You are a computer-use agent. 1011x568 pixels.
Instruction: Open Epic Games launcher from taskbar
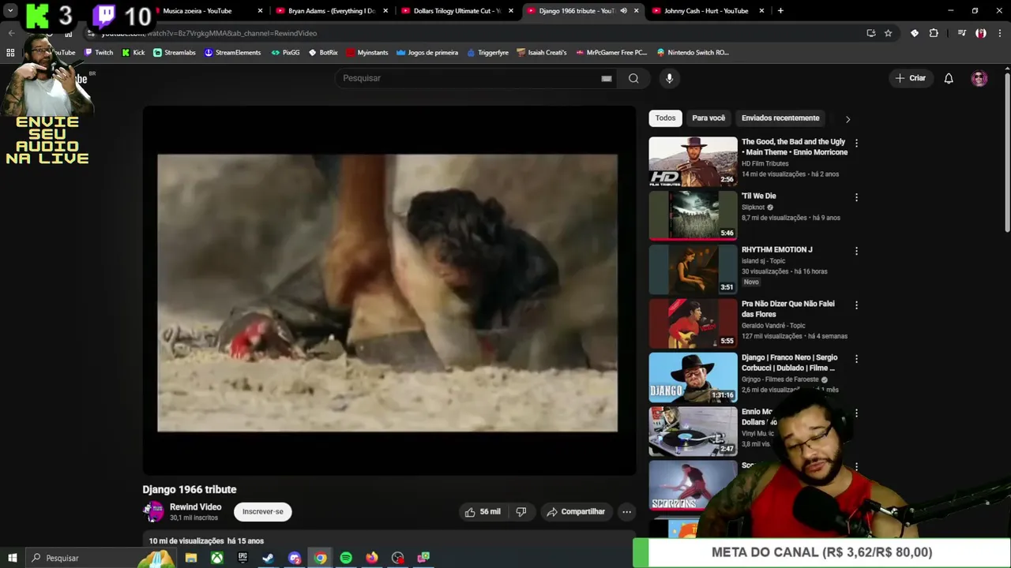click(x=242, y=558)
